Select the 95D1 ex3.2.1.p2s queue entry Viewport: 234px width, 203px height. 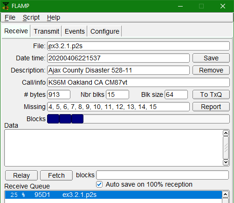(113, 195)
